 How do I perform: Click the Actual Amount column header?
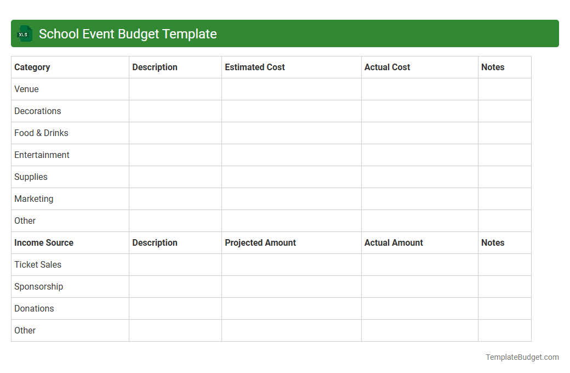(394, 242)
